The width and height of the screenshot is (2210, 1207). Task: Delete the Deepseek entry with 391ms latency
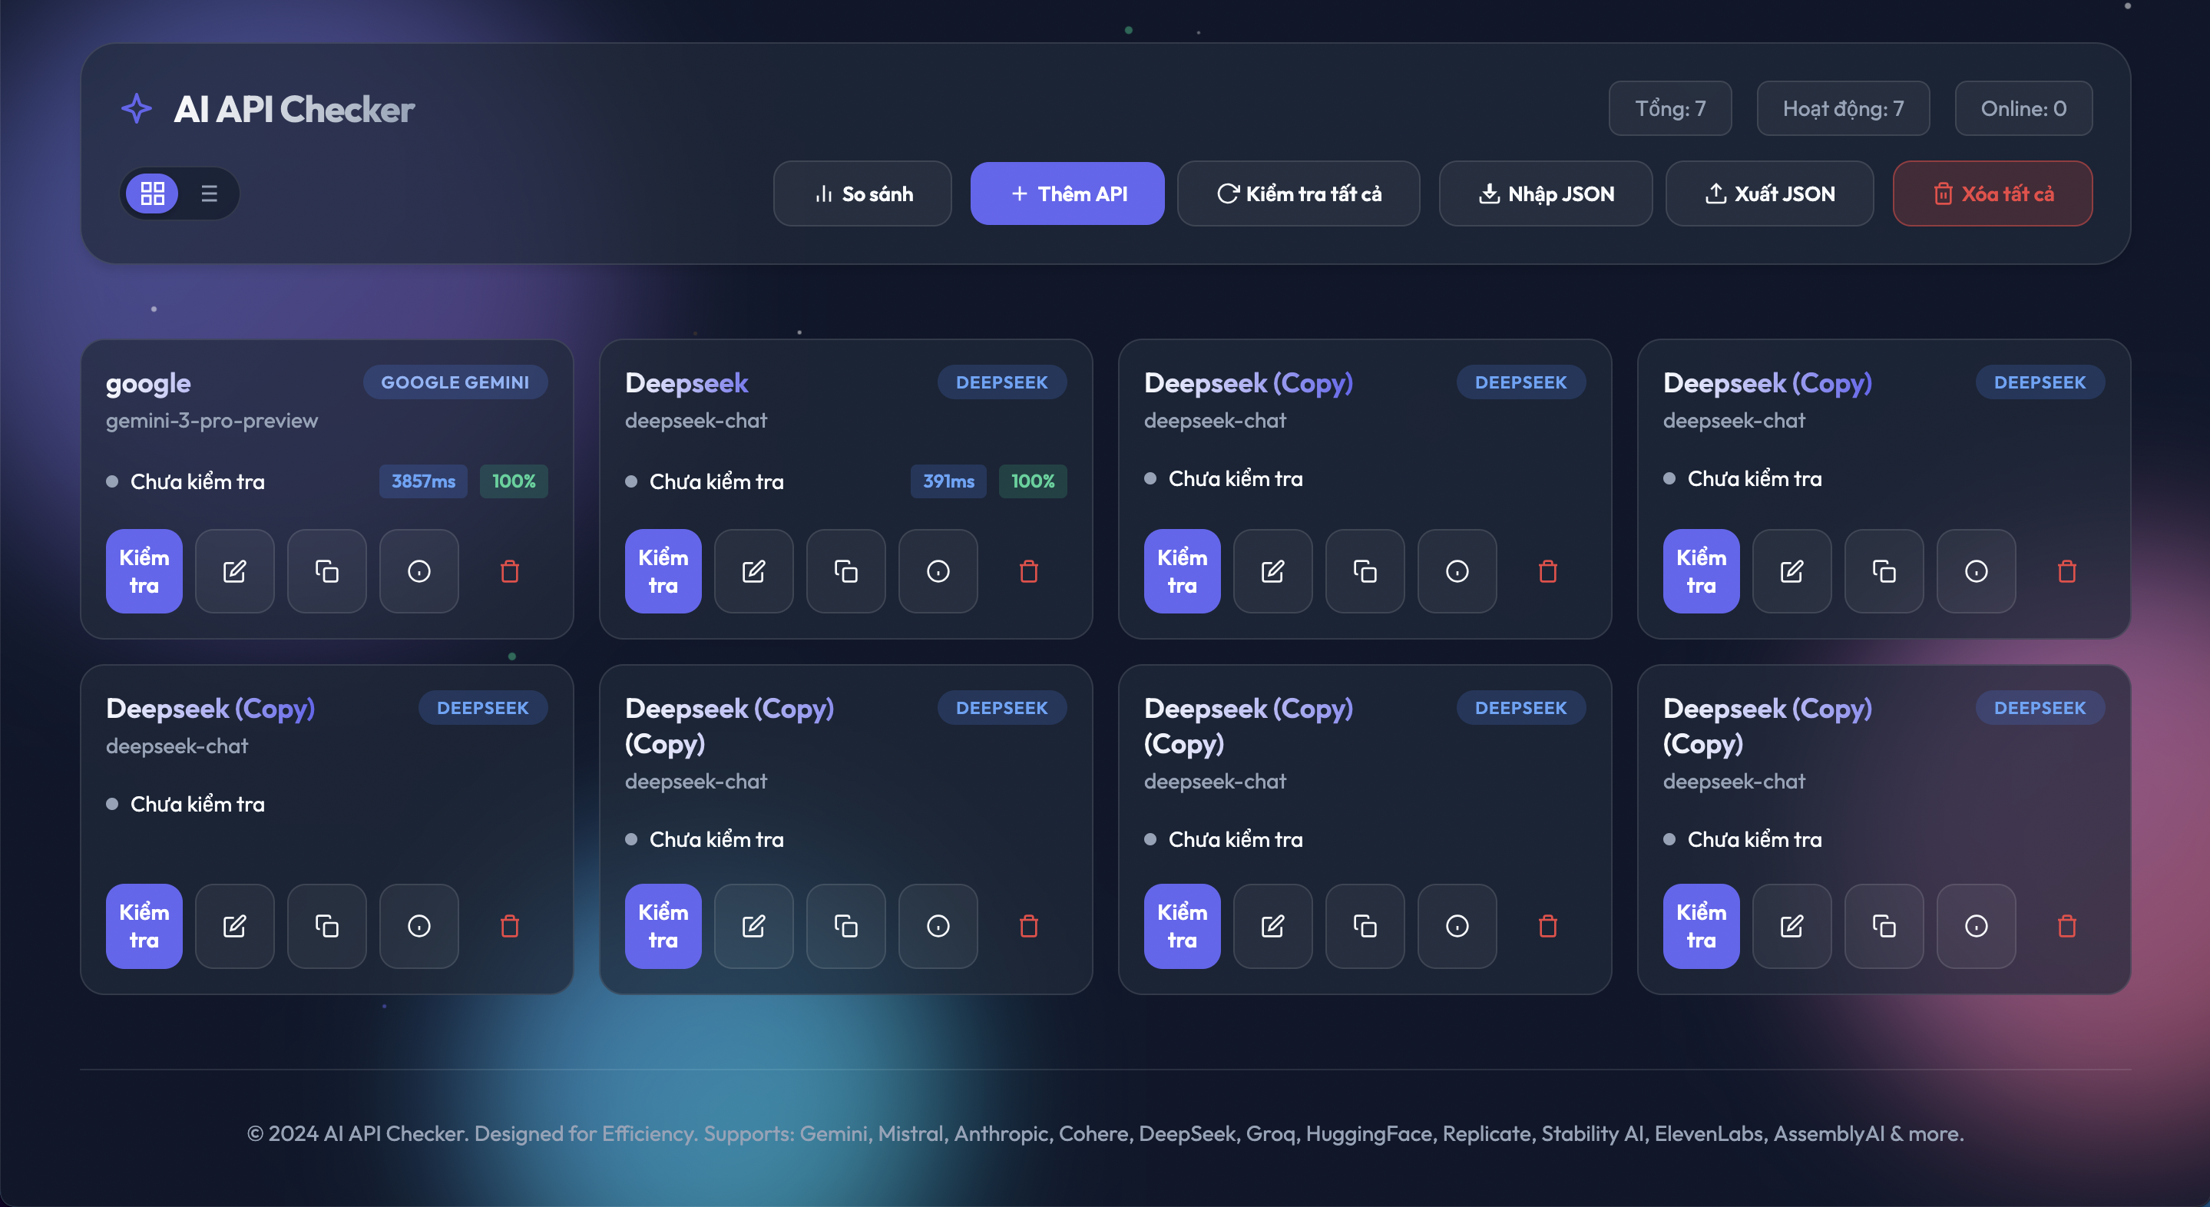coord(1029,571)
